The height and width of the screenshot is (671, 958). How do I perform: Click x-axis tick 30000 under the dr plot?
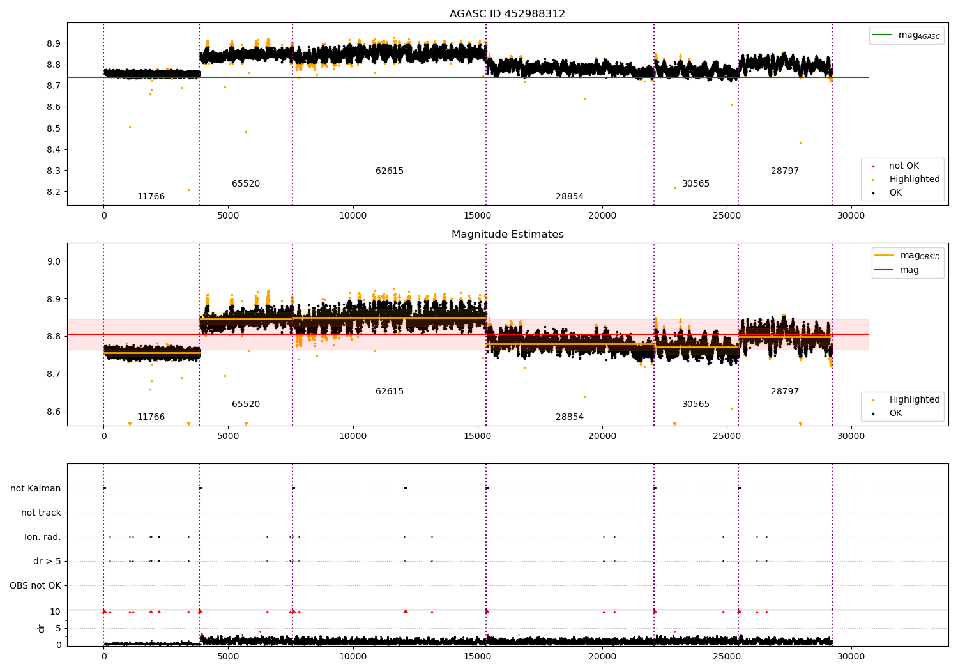click(x=851, y=656)
